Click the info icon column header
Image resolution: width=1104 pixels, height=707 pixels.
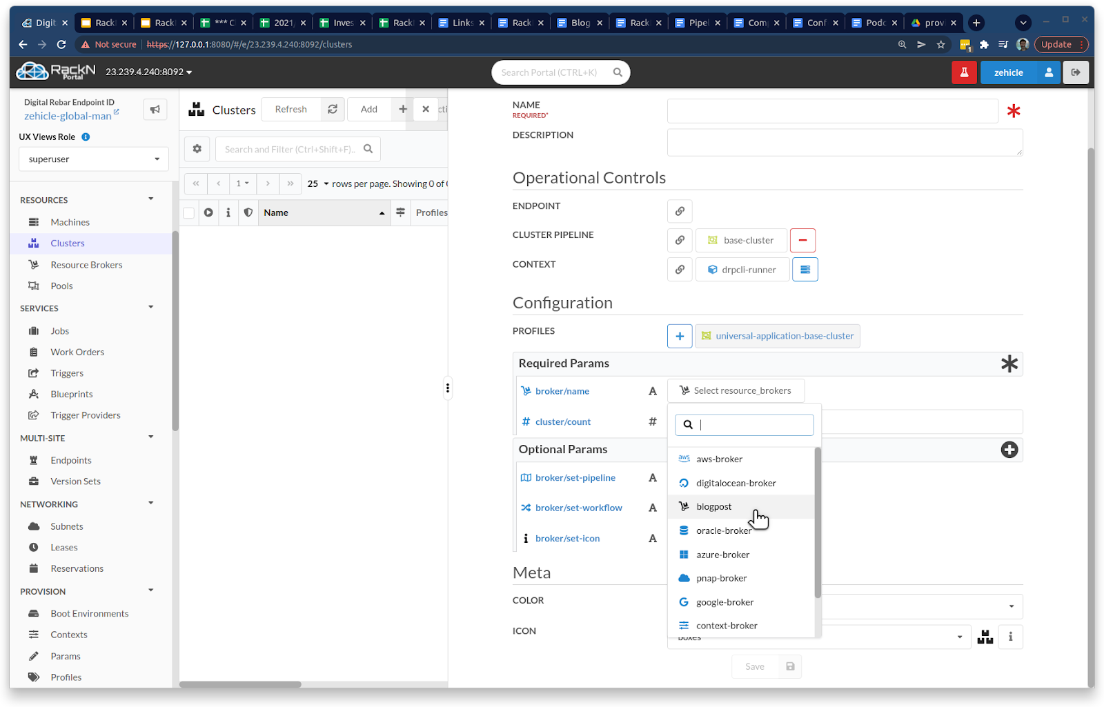coord(228,212)
